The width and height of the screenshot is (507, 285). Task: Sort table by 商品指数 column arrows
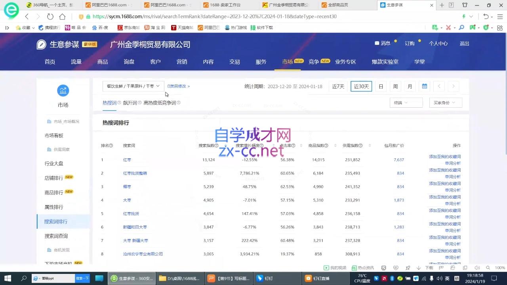pyautogui.click(x=335, y=146)
